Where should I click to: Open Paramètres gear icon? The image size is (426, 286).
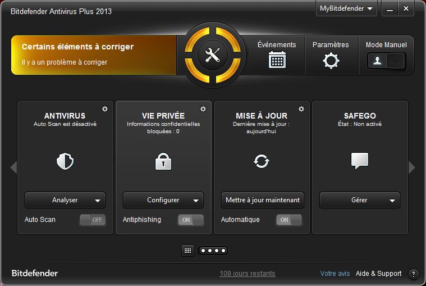click(331, 61)
